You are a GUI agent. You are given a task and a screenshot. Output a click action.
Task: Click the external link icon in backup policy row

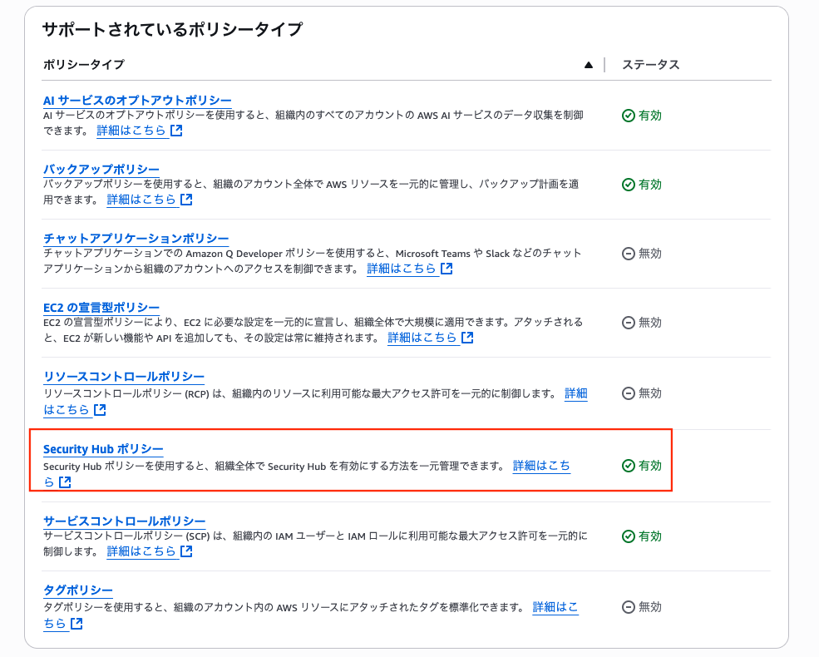tap(186, 200)
